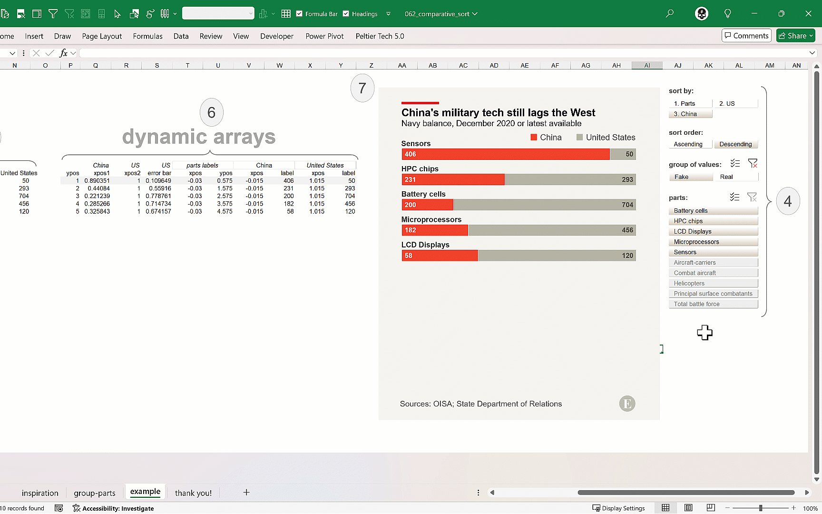Open the Formulas ribbon tab
Image resolution: width=822 pixels, height=514 pixels.
click(147, 36)
